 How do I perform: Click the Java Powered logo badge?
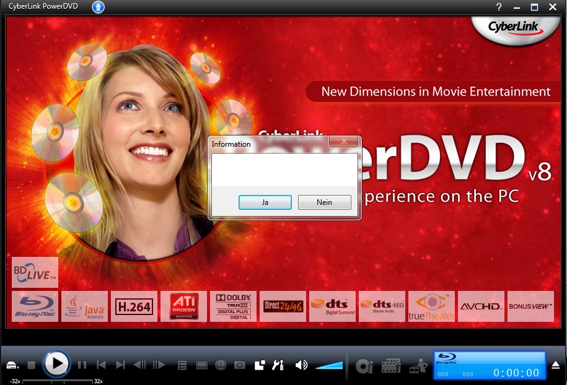pyautogui.click(x=85, y=306)
